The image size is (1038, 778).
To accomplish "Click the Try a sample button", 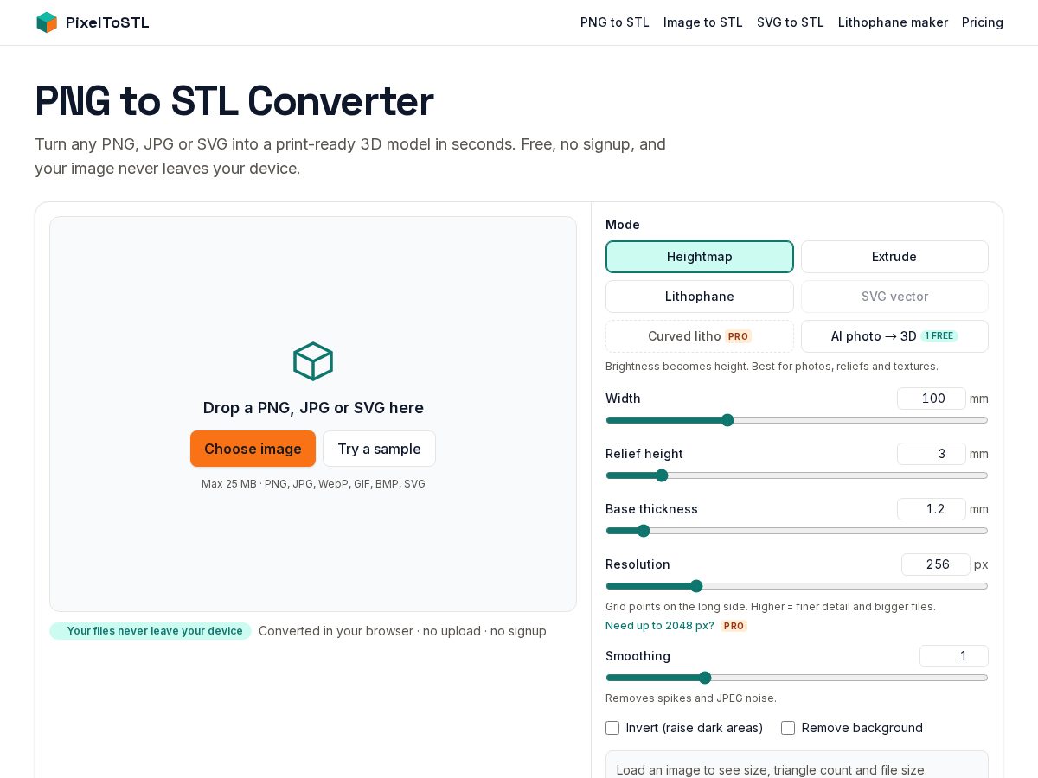I will pyautogui.click(x=379, y=449).
